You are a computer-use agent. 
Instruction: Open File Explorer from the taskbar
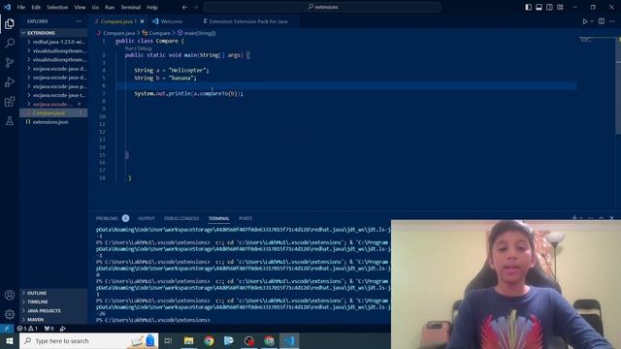188,340
